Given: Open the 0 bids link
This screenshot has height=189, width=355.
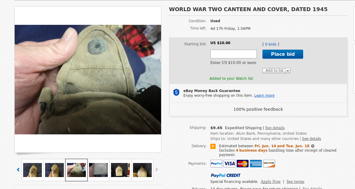Looking at the screenshot, I should point(271,44).
